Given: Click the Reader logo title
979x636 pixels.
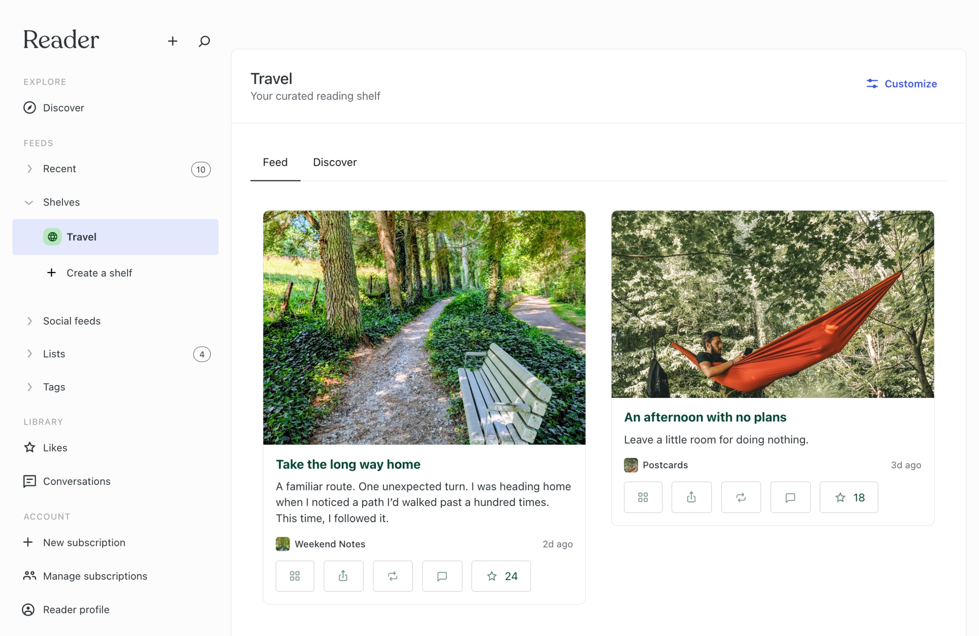Looking at the screenshot, I should (x=61, y=39).
